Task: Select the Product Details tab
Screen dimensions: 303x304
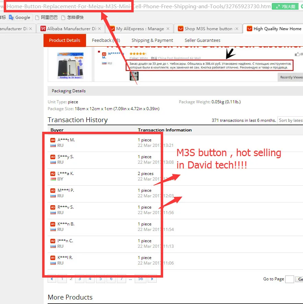Action: (64, 40)
